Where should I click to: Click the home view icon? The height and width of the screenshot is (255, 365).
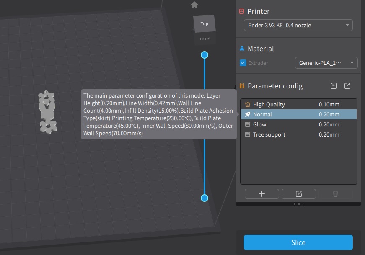(194, 5)
